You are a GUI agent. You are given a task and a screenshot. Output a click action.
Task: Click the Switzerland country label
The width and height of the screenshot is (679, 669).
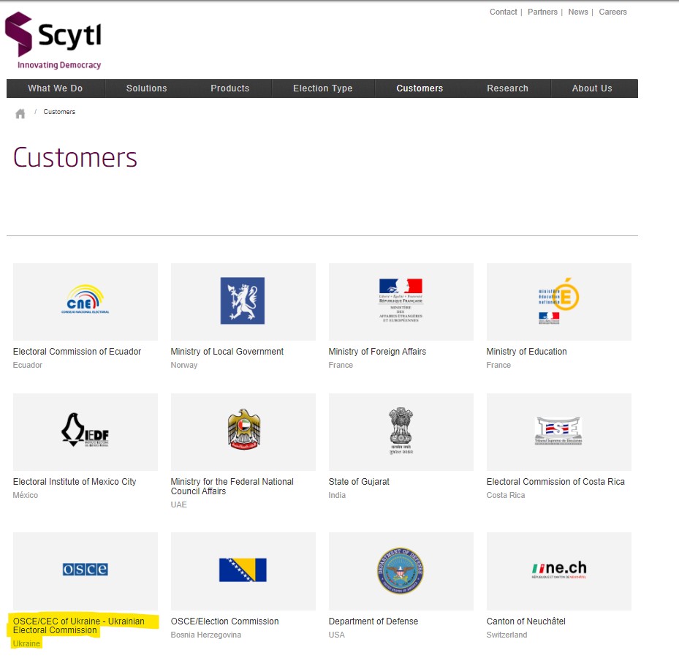point(507,635)
